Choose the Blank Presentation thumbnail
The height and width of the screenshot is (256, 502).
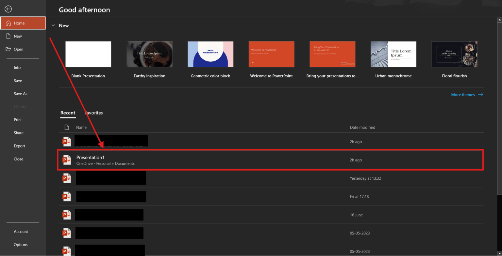pyautogui.click(x=88, y=54)
